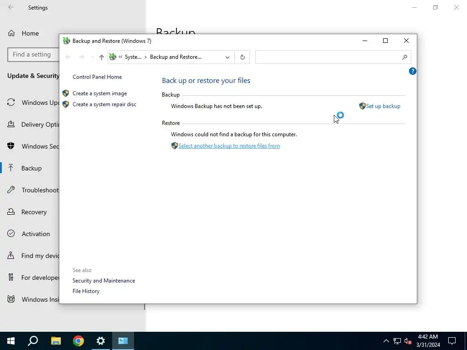Click the Set up backup link
467x350 pixels.
point(383,106)
